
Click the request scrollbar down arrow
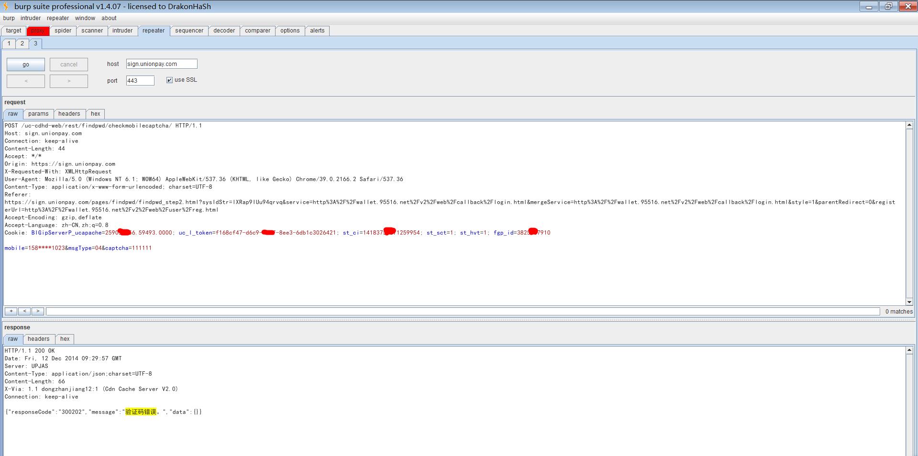click(909, 302)
